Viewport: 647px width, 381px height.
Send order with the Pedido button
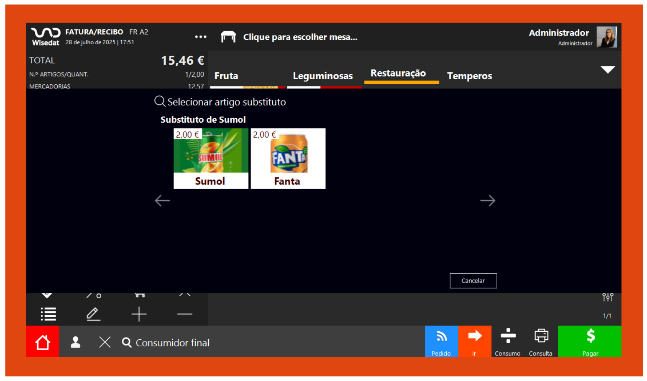[441, 341]
